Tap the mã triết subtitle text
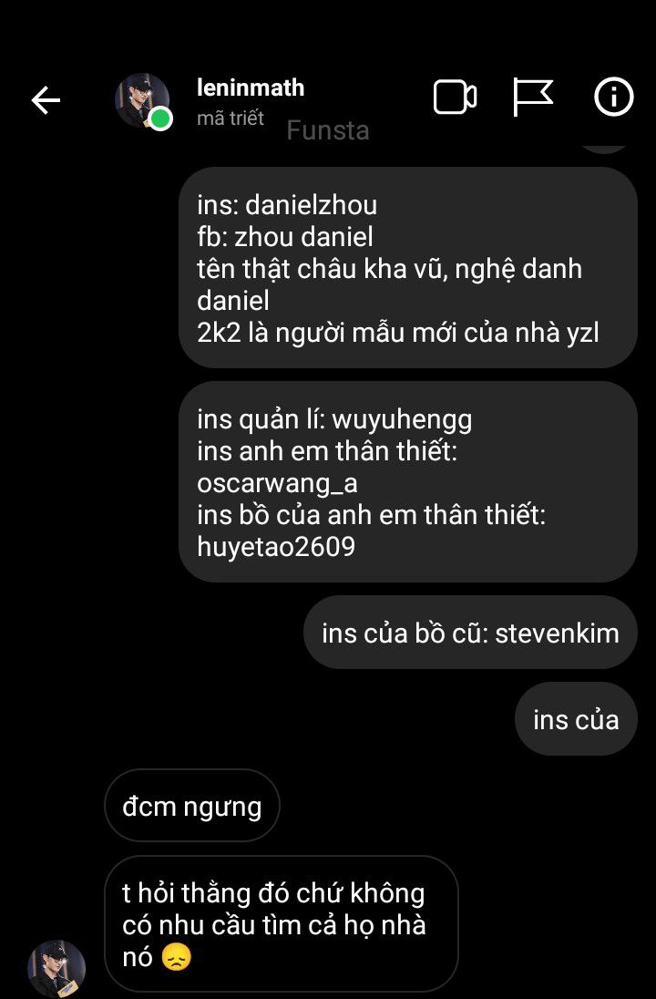The width and height of the screenshot is (656, 999). (230, 118)
